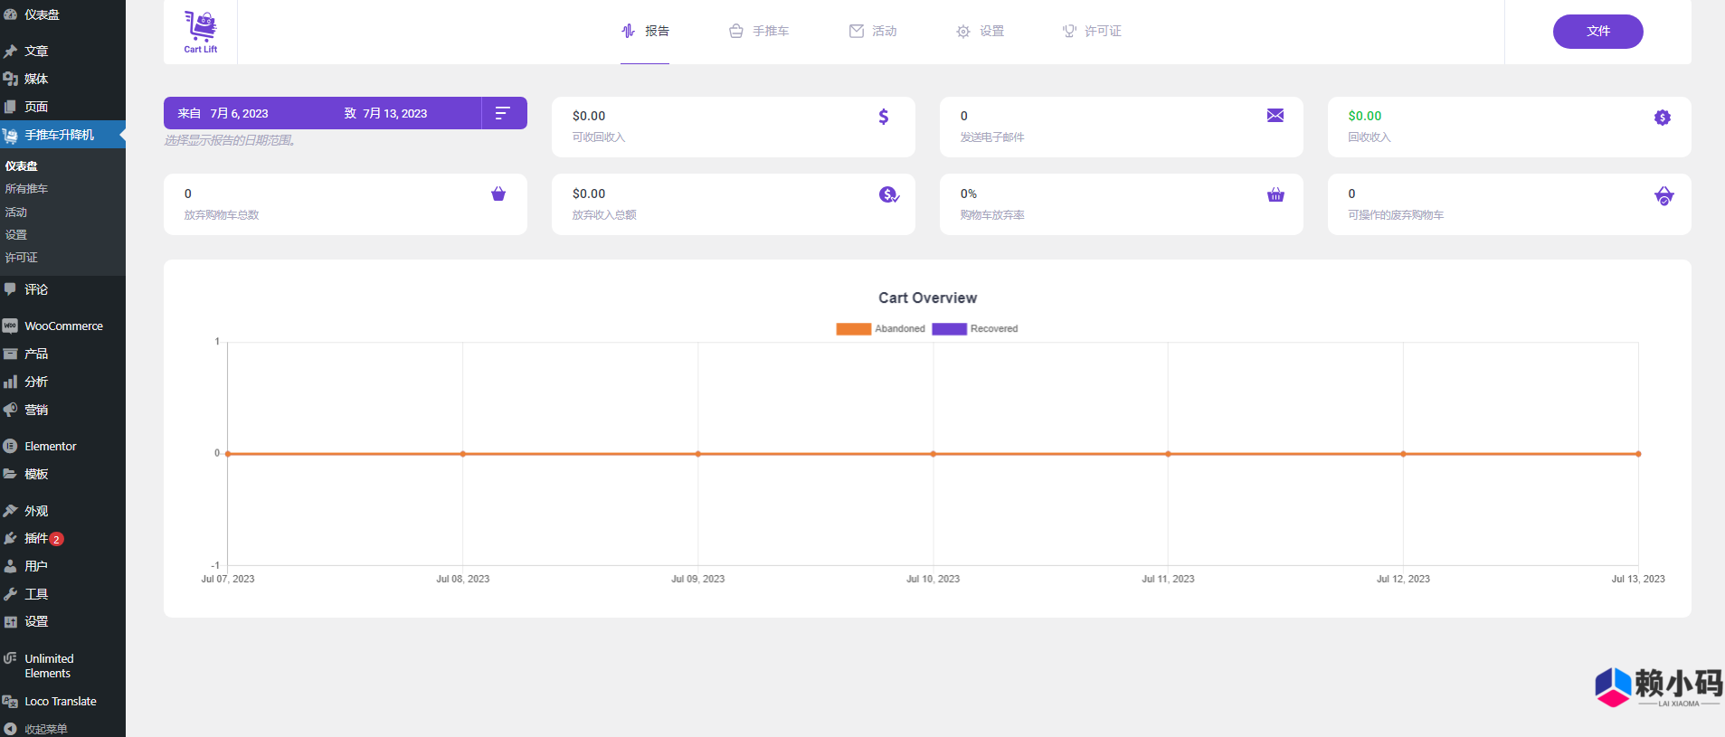
Task: Open the 活动 tab in top navigation
Action: (x=873, y=32)
